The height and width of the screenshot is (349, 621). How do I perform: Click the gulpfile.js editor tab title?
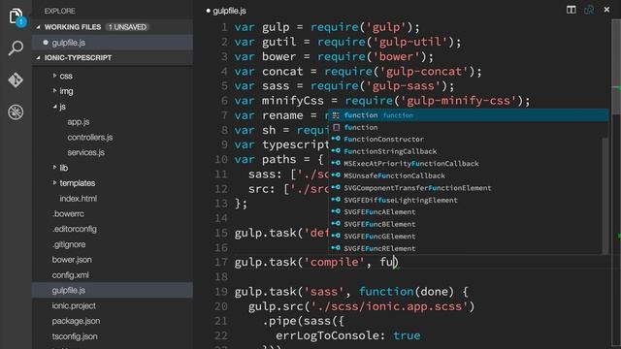click(229, 11)
